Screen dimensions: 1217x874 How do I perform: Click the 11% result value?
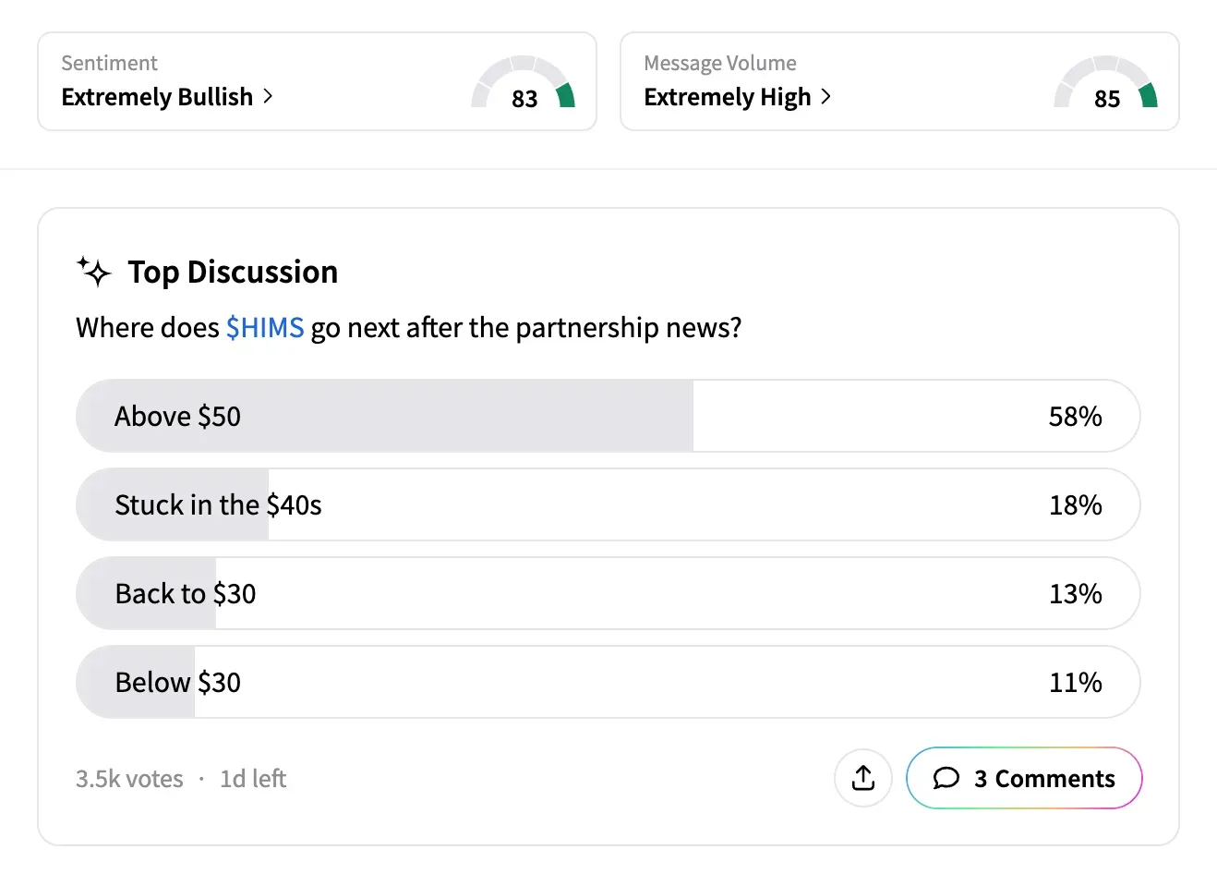point(1075,682)
